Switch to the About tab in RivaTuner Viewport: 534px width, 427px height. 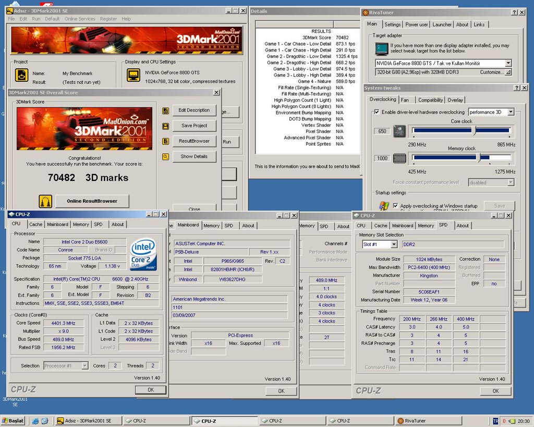point(462,25)
